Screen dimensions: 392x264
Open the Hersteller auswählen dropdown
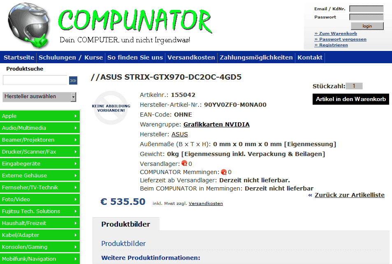39,97
